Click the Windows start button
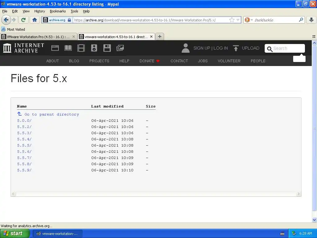 pos(15,234)
